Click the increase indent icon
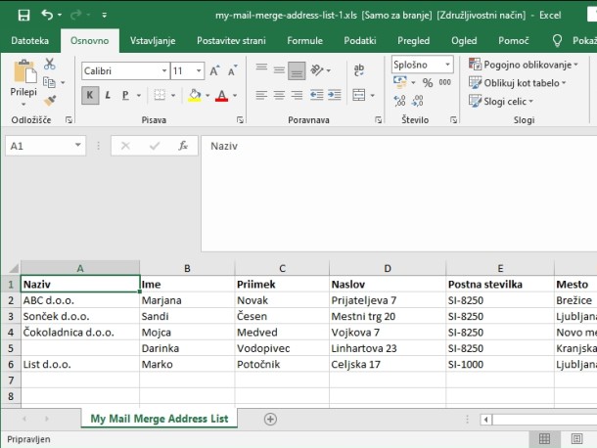The image size is (597, 448). coord(335,95)
